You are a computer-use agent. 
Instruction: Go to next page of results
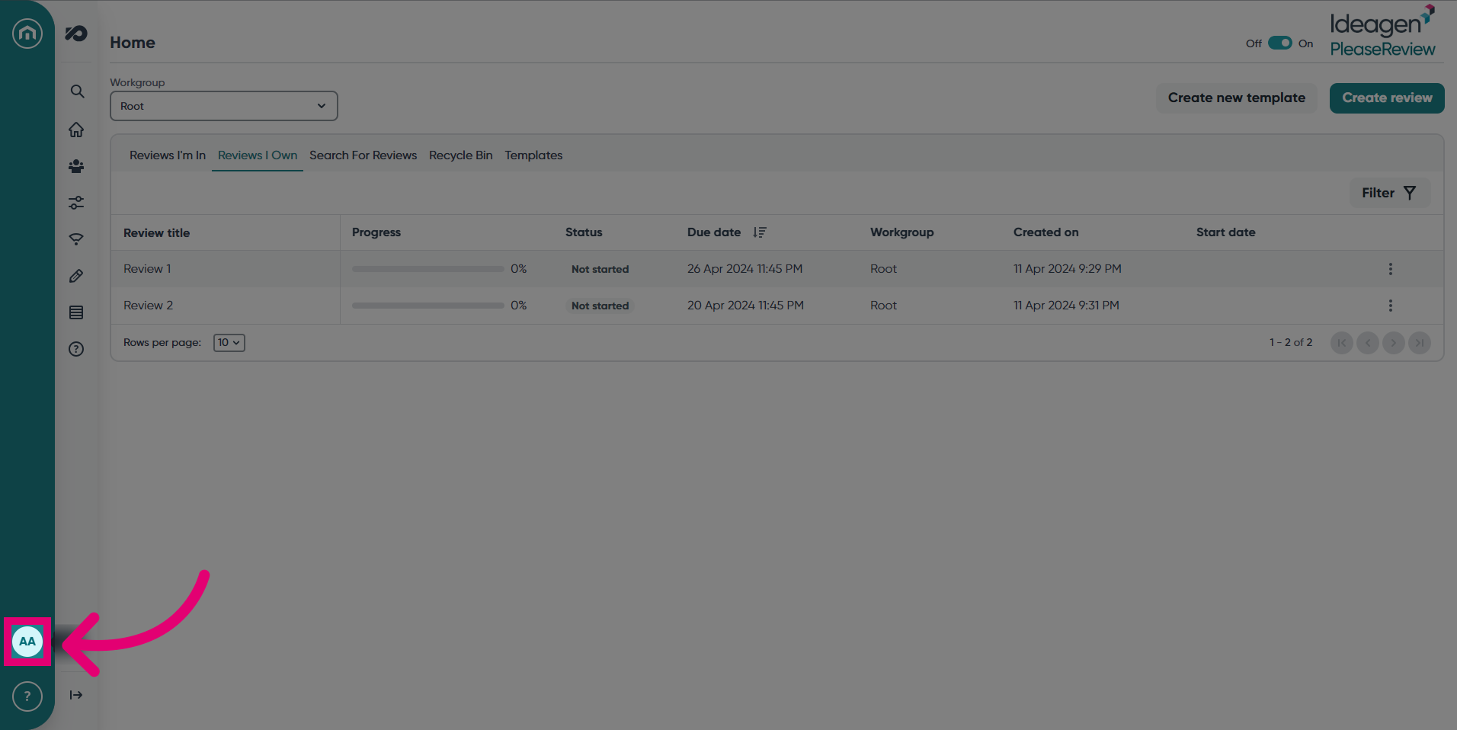[1394, 343]
